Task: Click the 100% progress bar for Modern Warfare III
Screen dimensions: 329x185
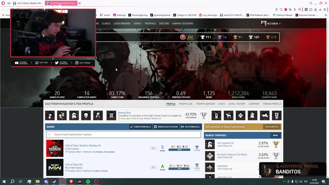Action: click(x=179, y=150)
